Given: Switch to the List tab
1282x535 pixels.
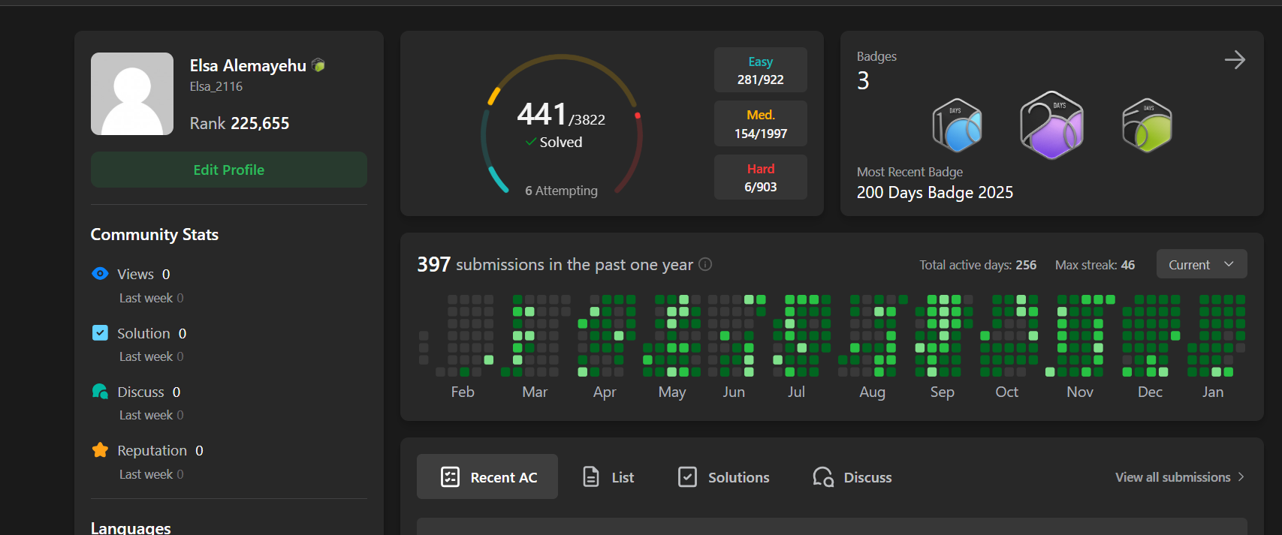Looking at the screenshot, I should coord(608,477).
